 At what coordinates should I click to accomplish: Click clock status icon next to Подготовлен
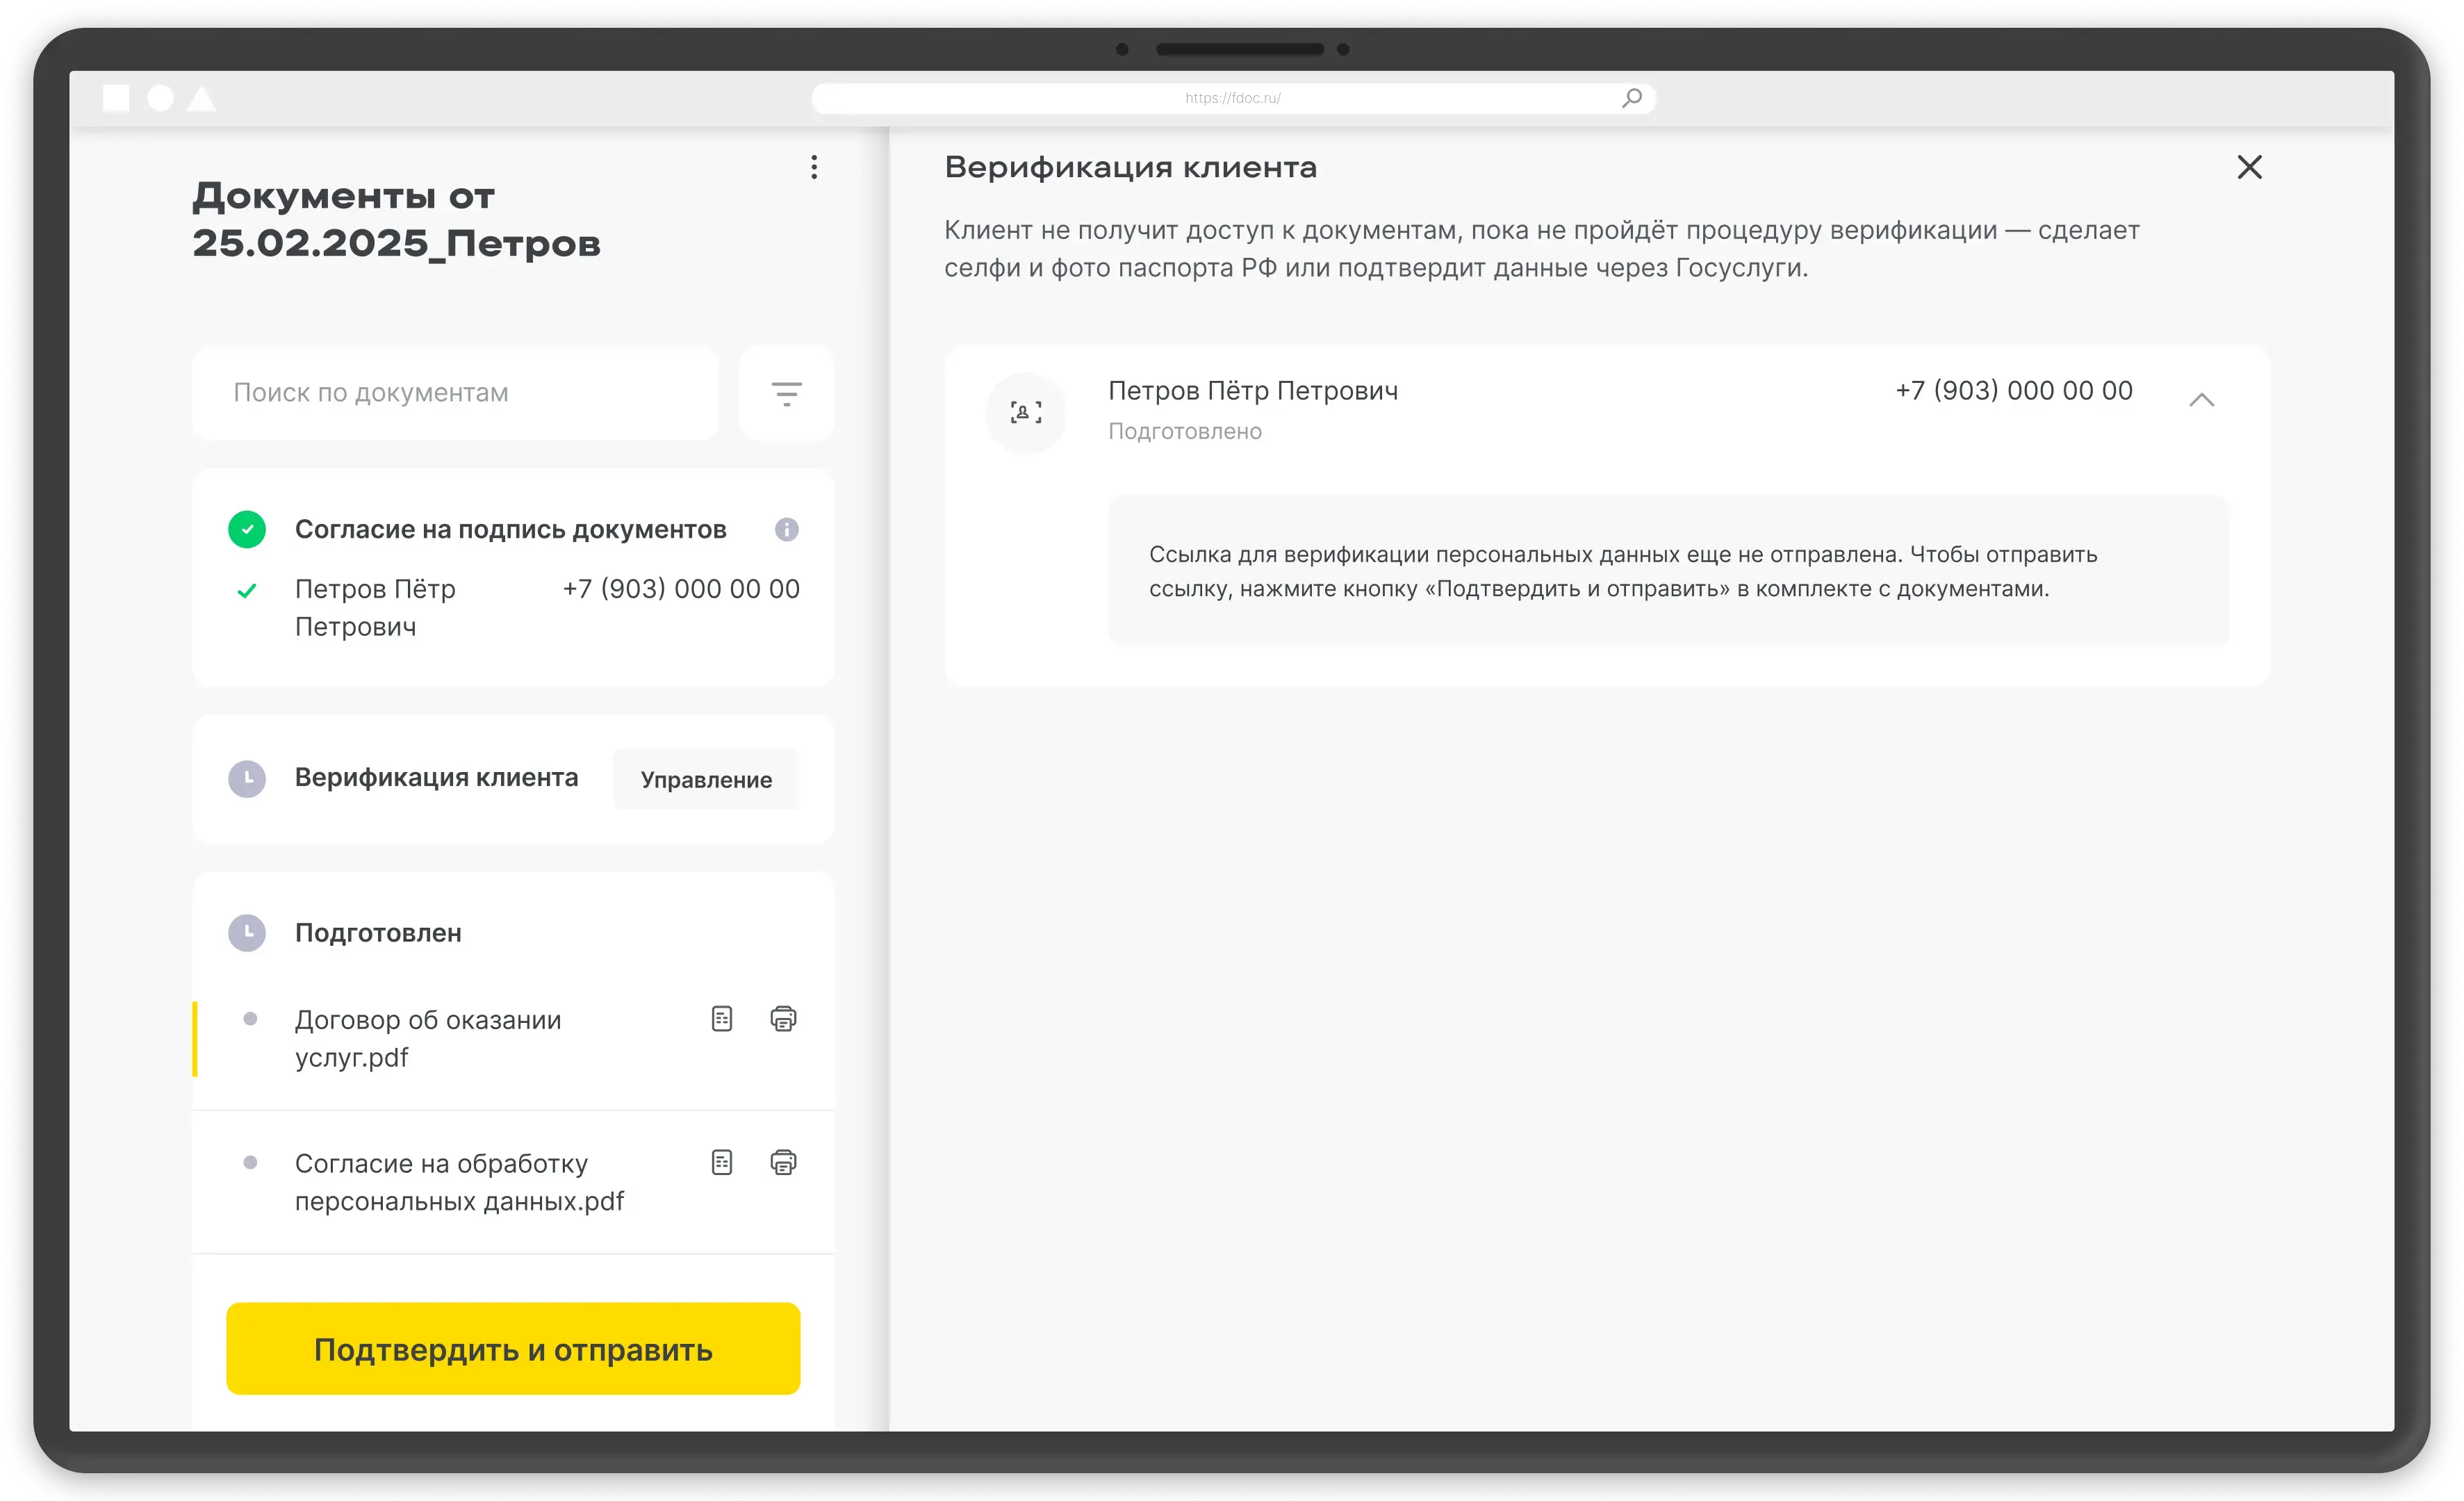pos(247,932)
